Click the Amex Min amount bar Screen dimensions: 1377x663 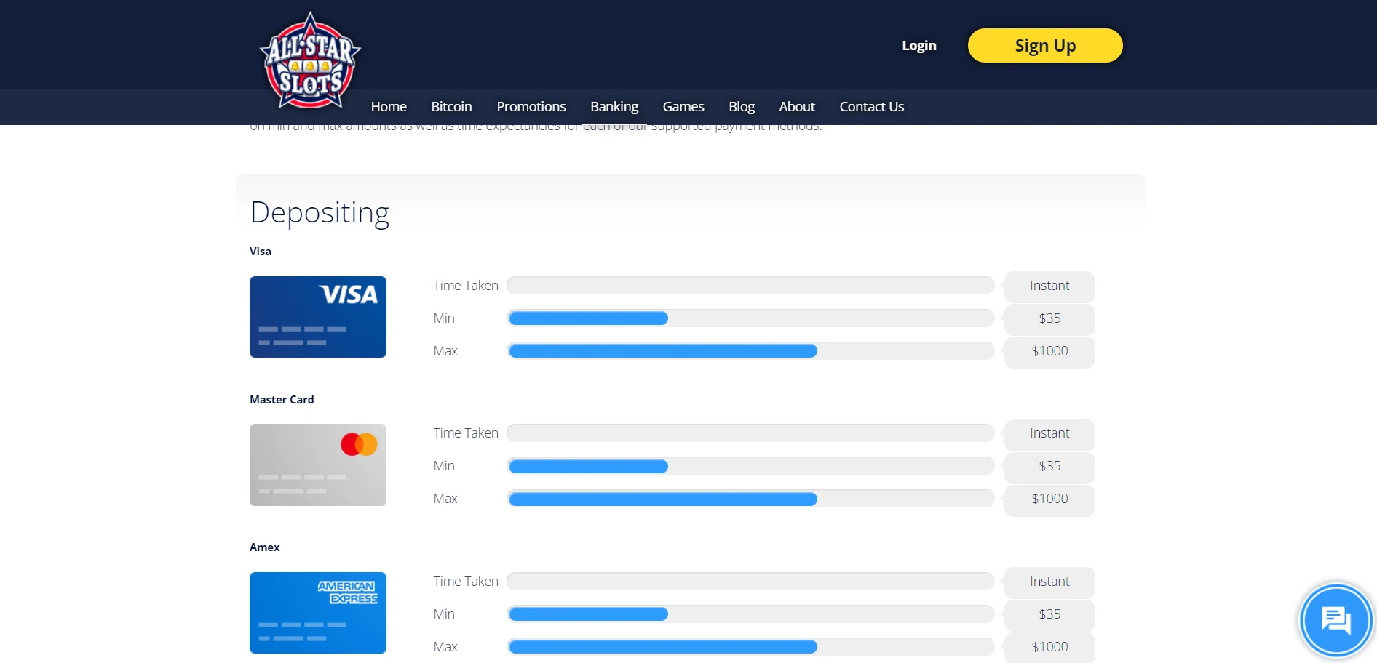(750, 614)
